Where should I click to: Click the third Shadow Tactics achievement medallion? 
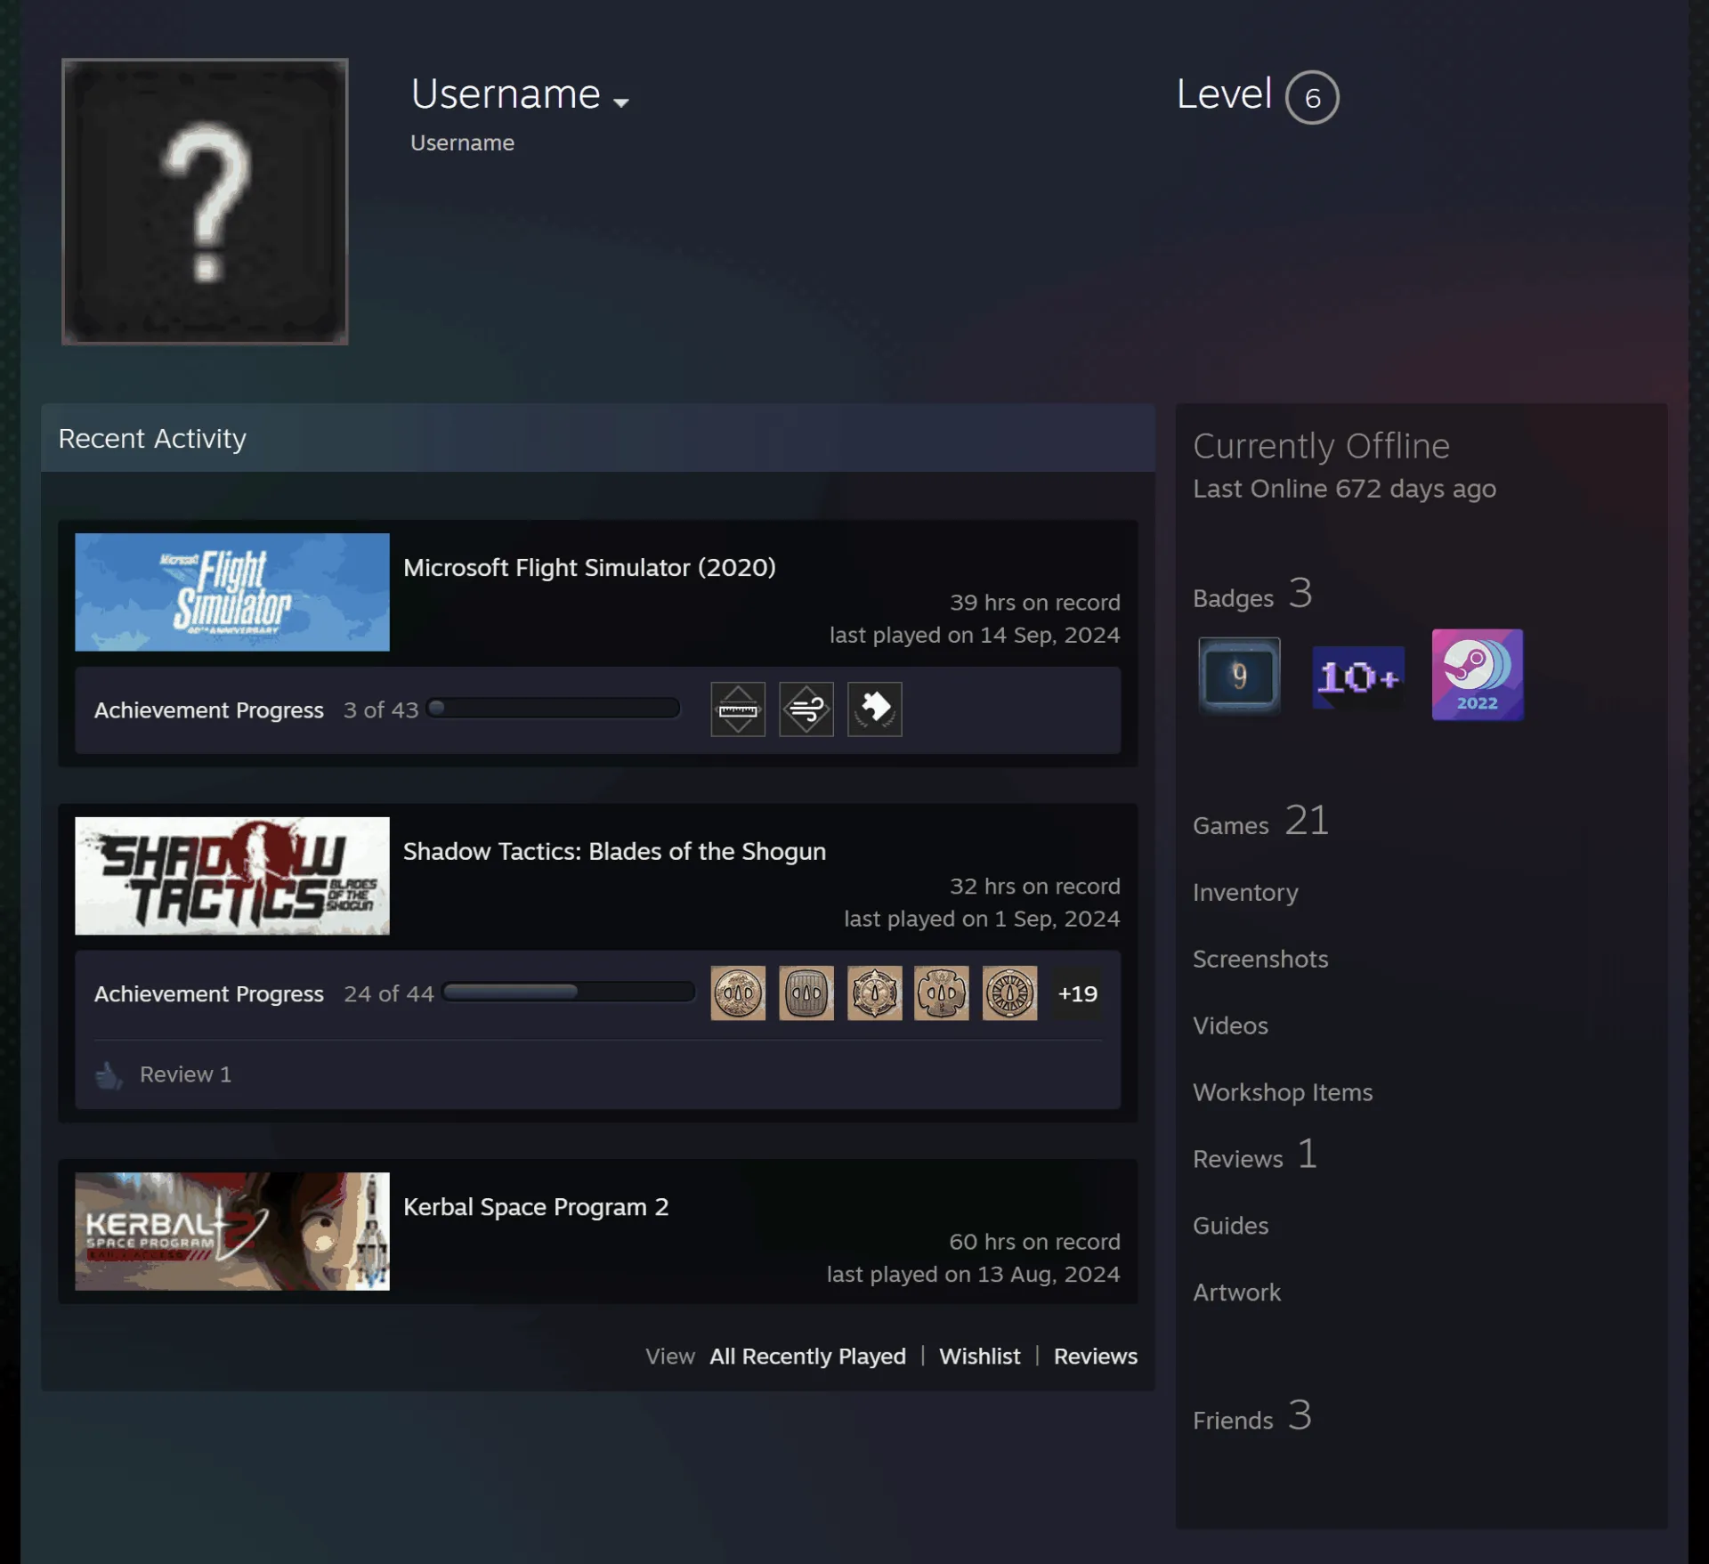pos(875,993)
